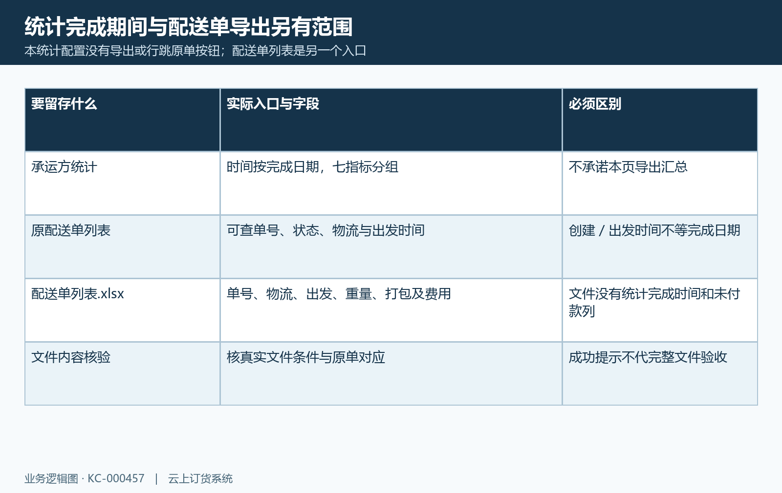Image resolution: width=782 pixels, height=493 pixels.
Task: Click the footer text 业务逻辑图 · KC-000457
Action: [x=85, y=478]
